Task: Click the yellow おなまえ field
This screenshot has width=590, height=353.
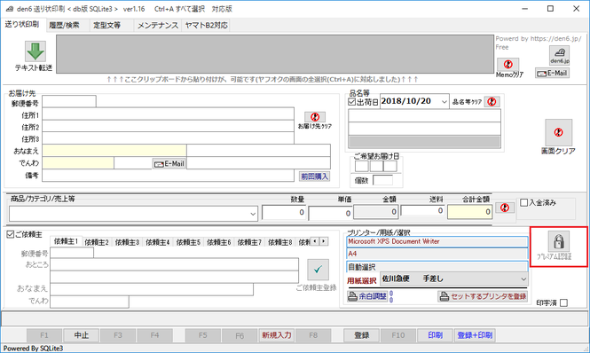Action: click(114, 150)
